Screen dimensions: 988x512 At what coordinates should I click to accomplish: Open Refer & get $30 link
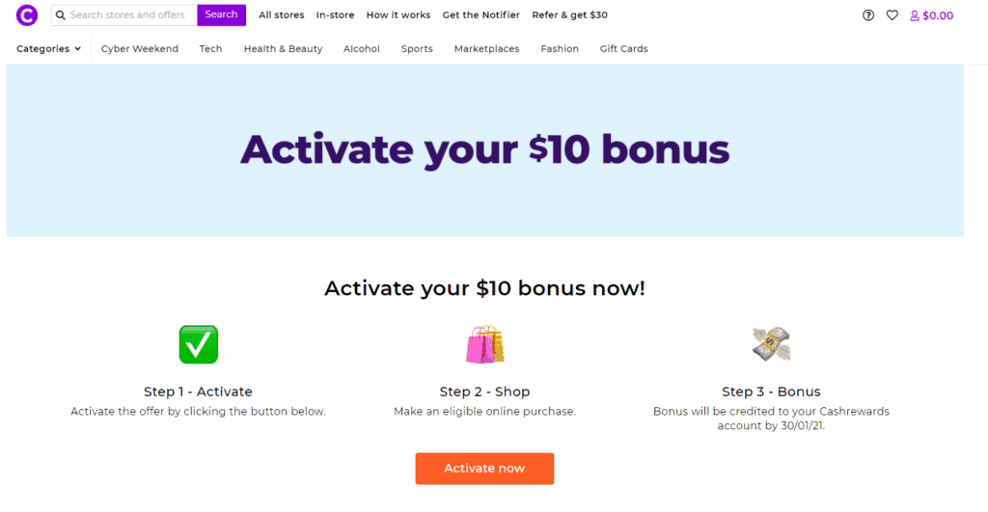click(x=569, y=15)
